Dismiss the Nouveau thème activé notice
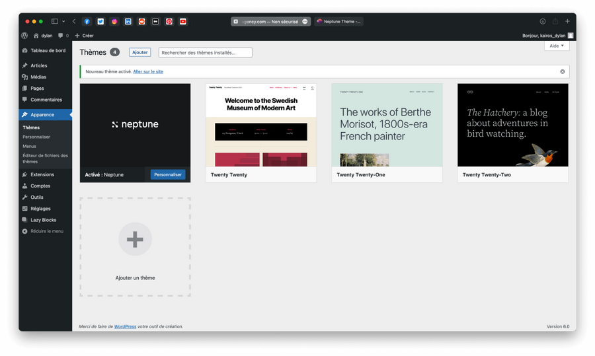Viewport: 595px width, 356px height. point(563,71)
